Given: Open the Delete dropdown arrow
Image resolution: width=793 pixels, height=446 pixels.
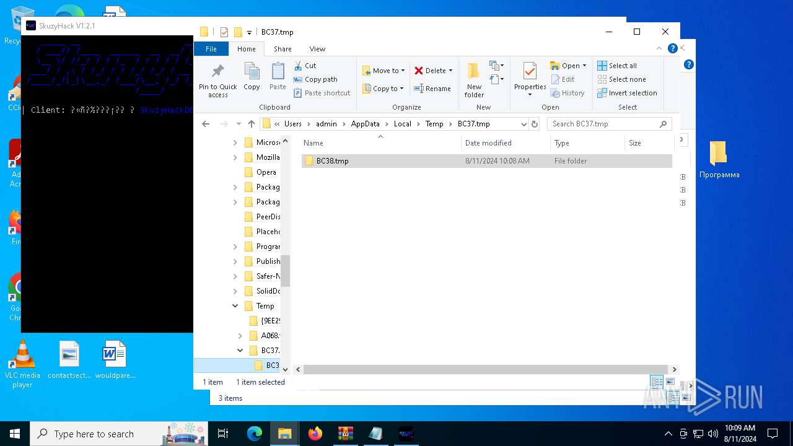Looking at the screenshot, I should tap(450, 71).
